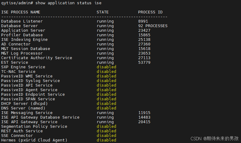This screenshot has height=143, width=241.
Task: Select the 'Database Listener' process name
Action: [22, 21]
